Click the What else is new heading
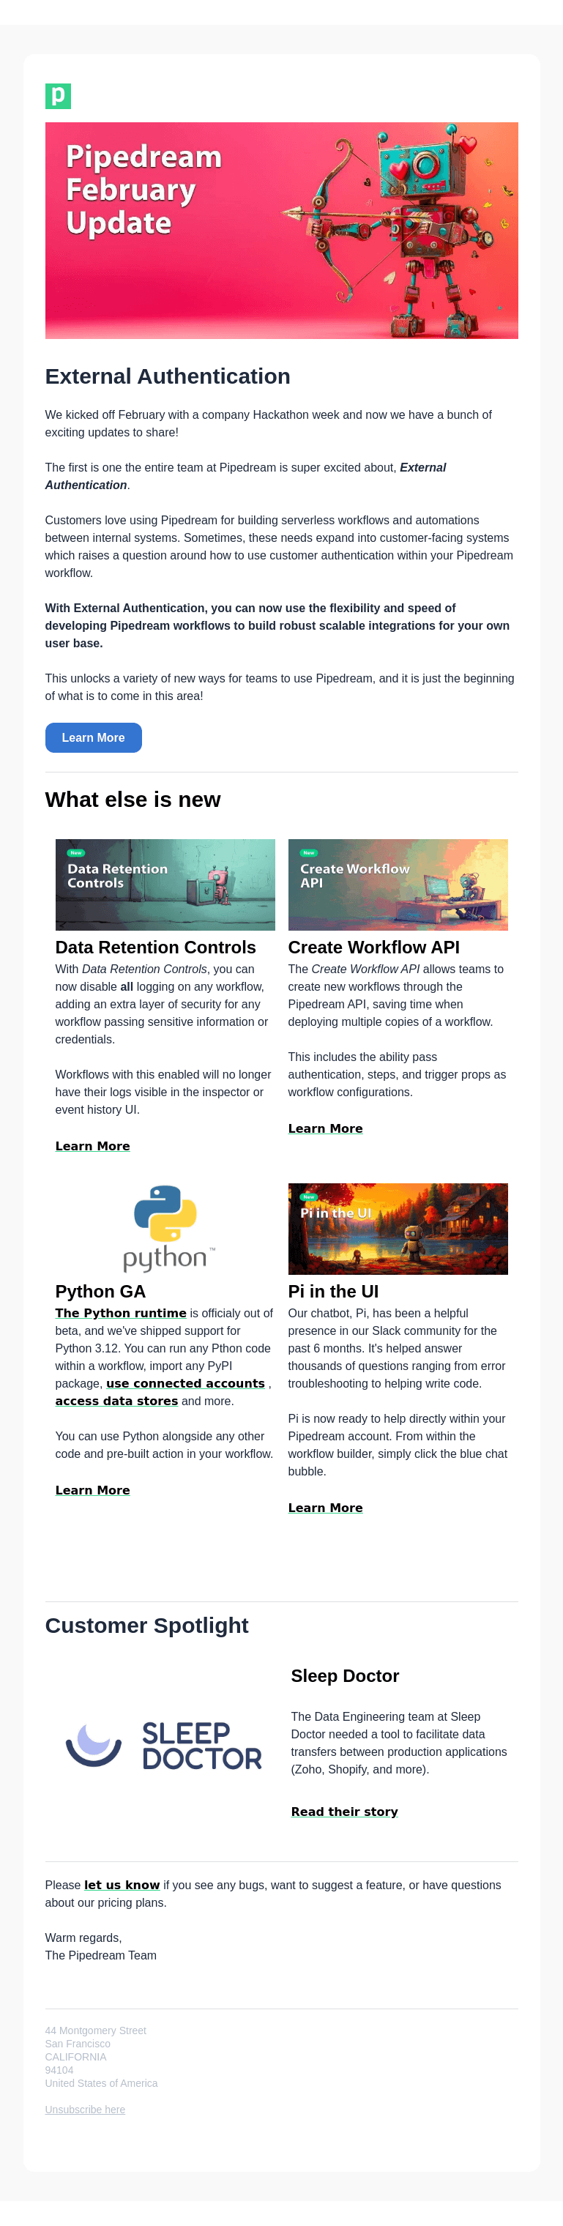Screen dimensions: 563x2226 (133, 800)
